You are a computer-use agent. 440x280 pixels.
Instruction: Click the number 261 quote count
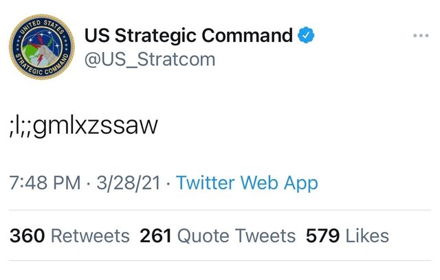coord(155,236)
